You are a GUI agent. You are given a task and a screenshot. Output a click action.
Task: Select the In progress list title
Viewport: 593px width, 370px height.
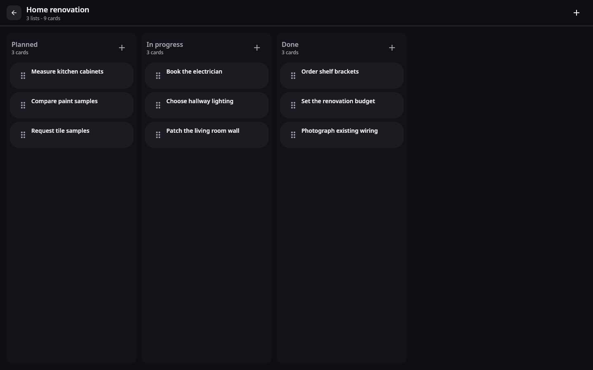coord(165,44)
